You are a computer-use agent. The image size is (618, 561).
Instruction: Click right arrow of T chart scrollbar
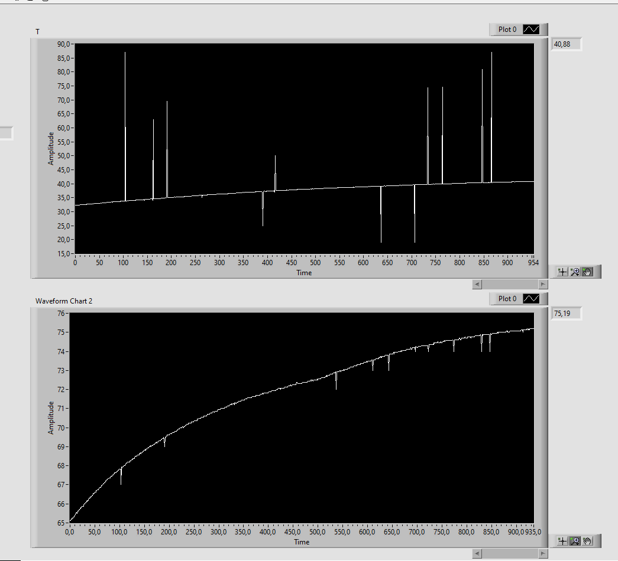[x=543, y=284]
